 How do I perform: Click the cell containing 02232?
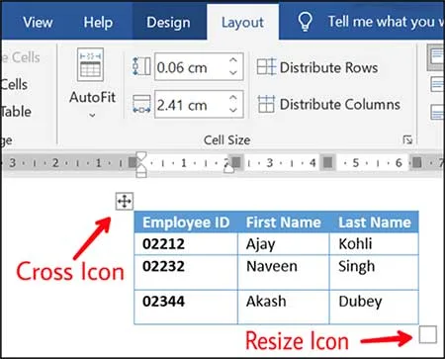click(x=186, y=272)
